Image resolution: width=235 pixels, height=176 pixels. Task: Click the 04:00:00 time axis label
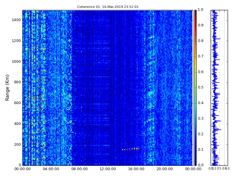(x=51, y=169)
